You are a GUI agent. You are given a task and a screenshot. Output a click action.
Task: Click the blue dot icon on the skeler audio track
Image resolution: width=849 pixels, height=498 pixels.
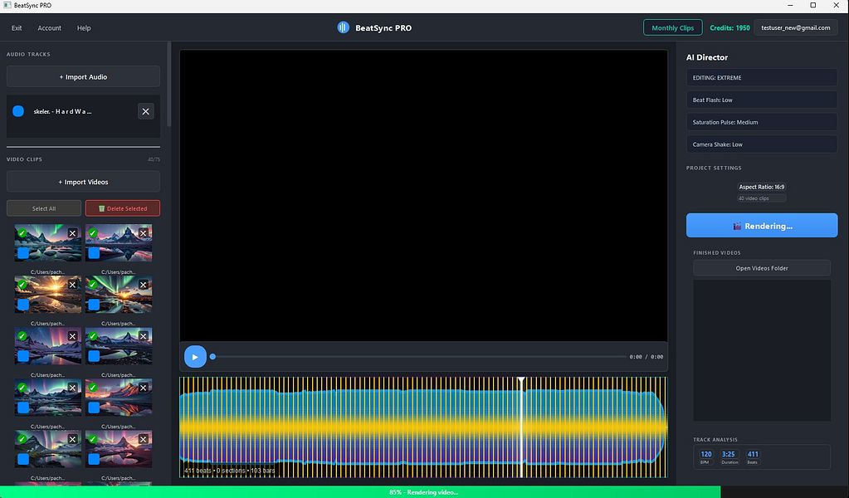point(20,110)
